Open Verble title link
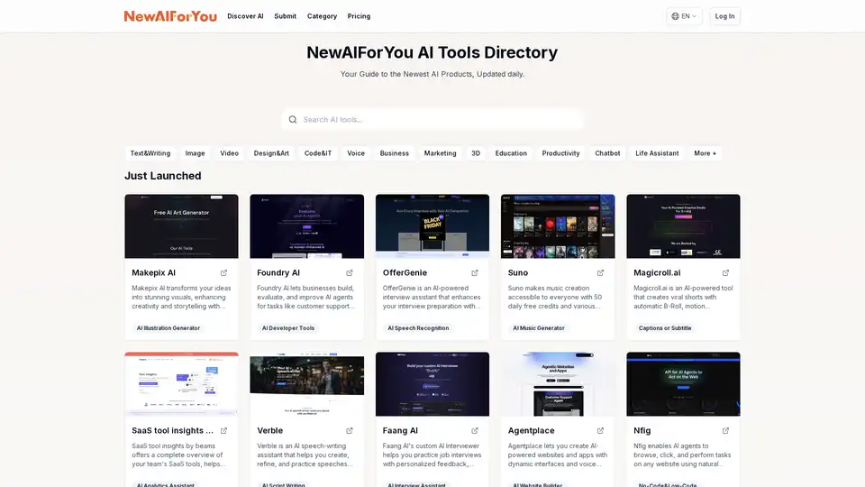Viewport: 865px width, 487px height. (x=269, y=431)
